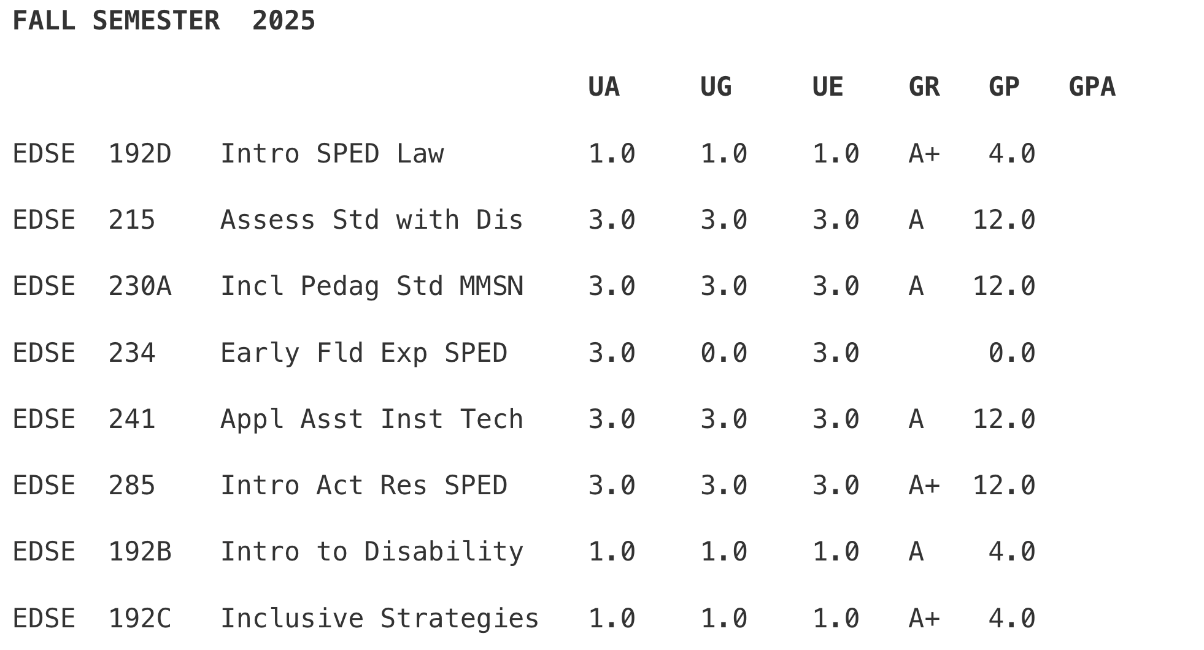Click course number 230A

[140, 286]
